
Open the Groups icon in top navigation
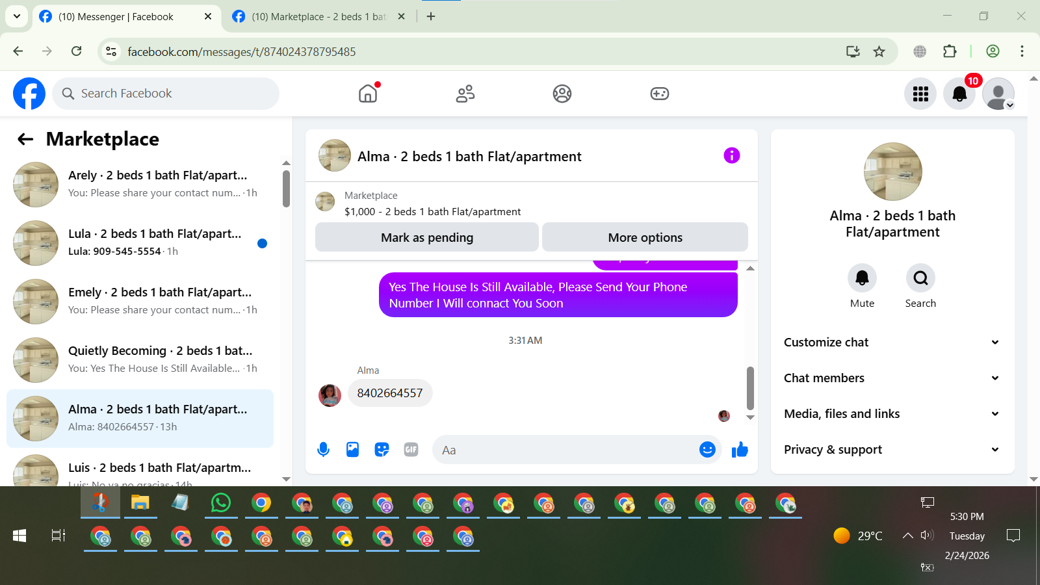point(562,94)
